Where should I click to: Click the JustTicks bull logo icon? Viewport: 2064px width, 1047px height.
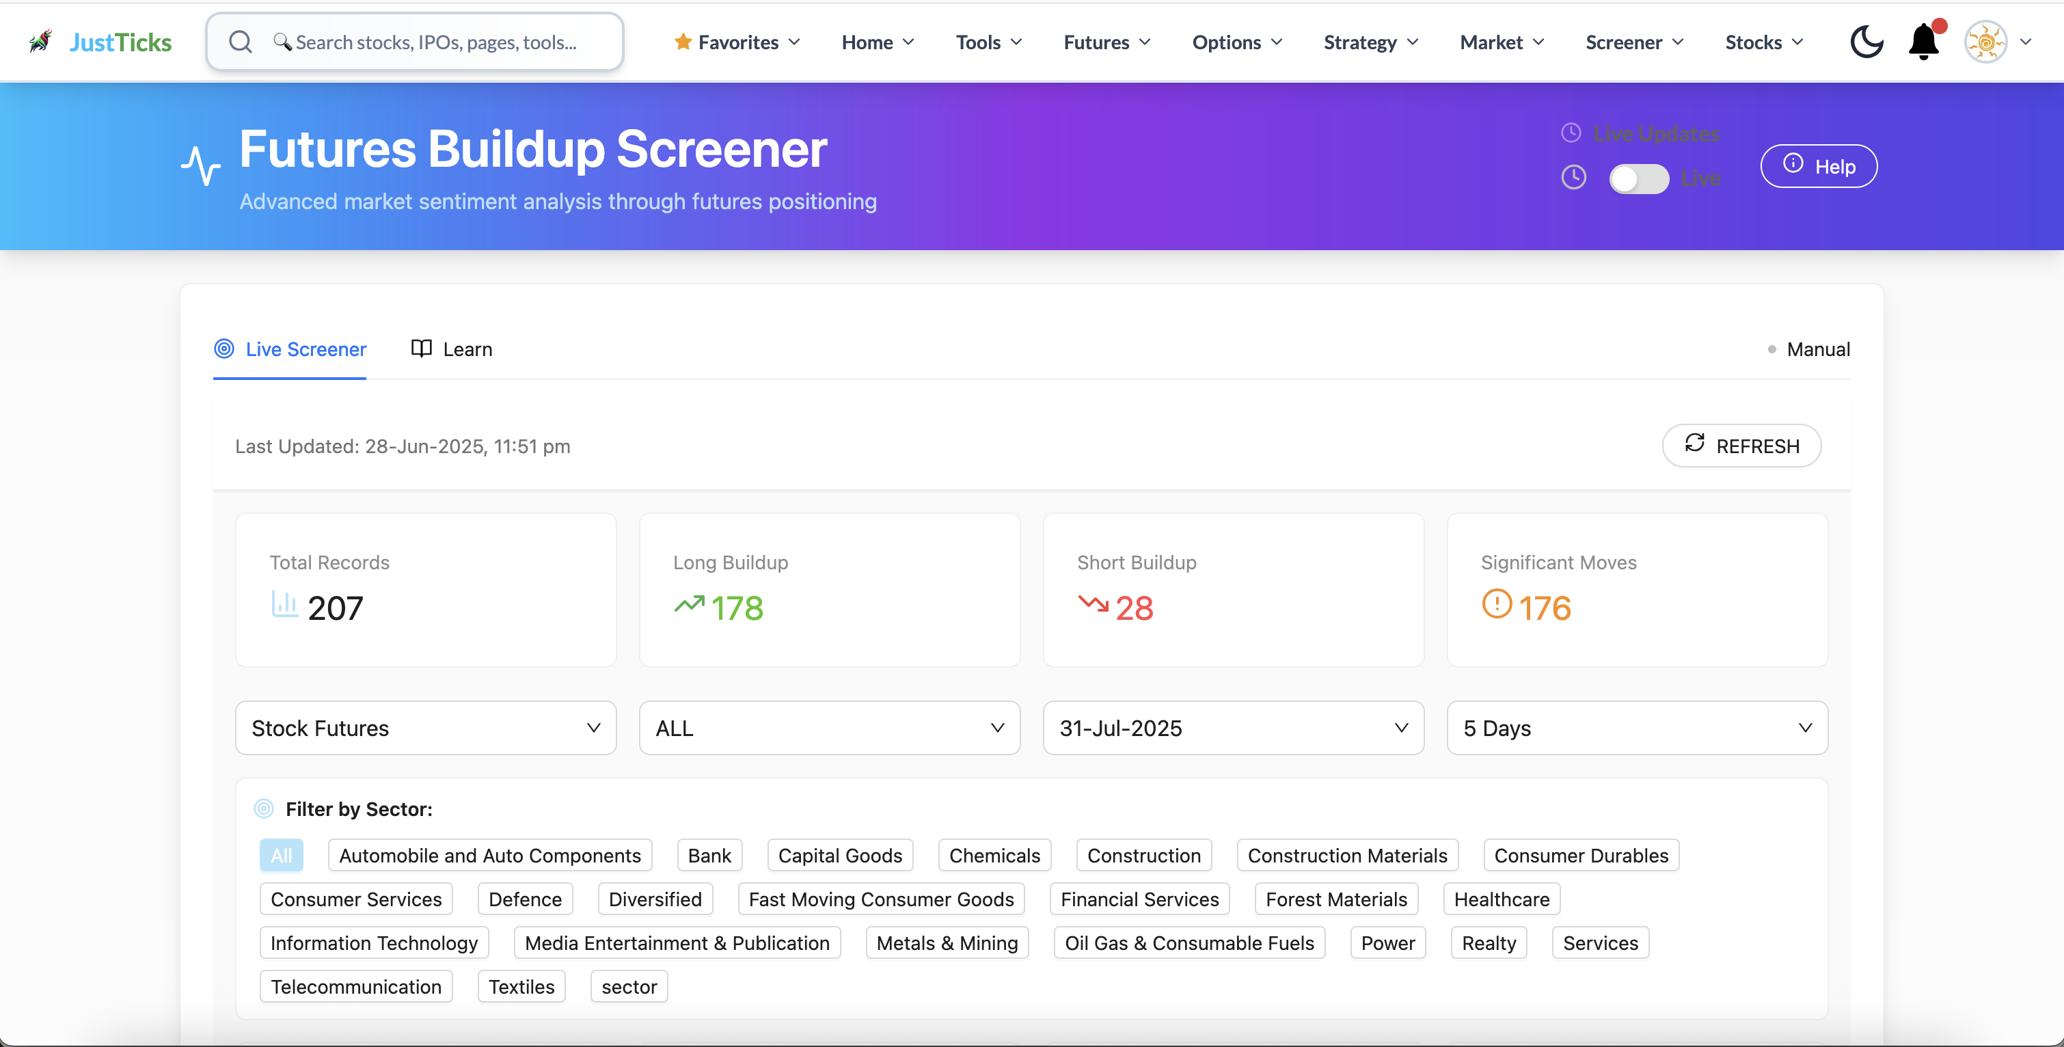tap(40, 41)
